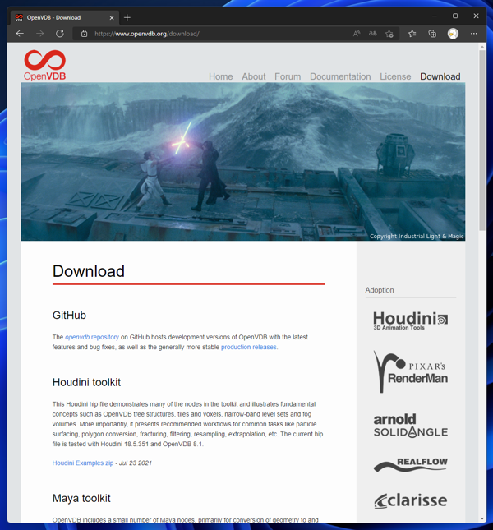Click the Adoption sidebar label
493x530 pixels.
click(380, 290)
